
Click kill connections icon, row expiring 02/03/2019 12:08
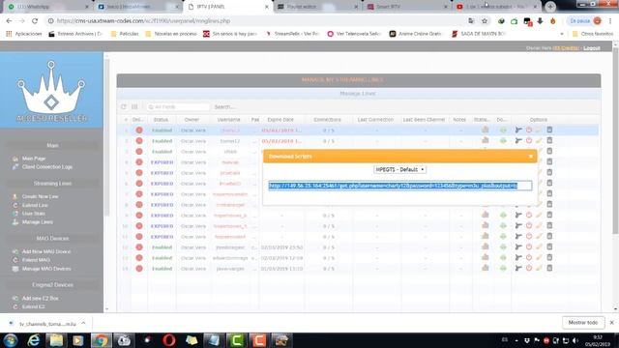pyautogui.click(x=518, y=258)
